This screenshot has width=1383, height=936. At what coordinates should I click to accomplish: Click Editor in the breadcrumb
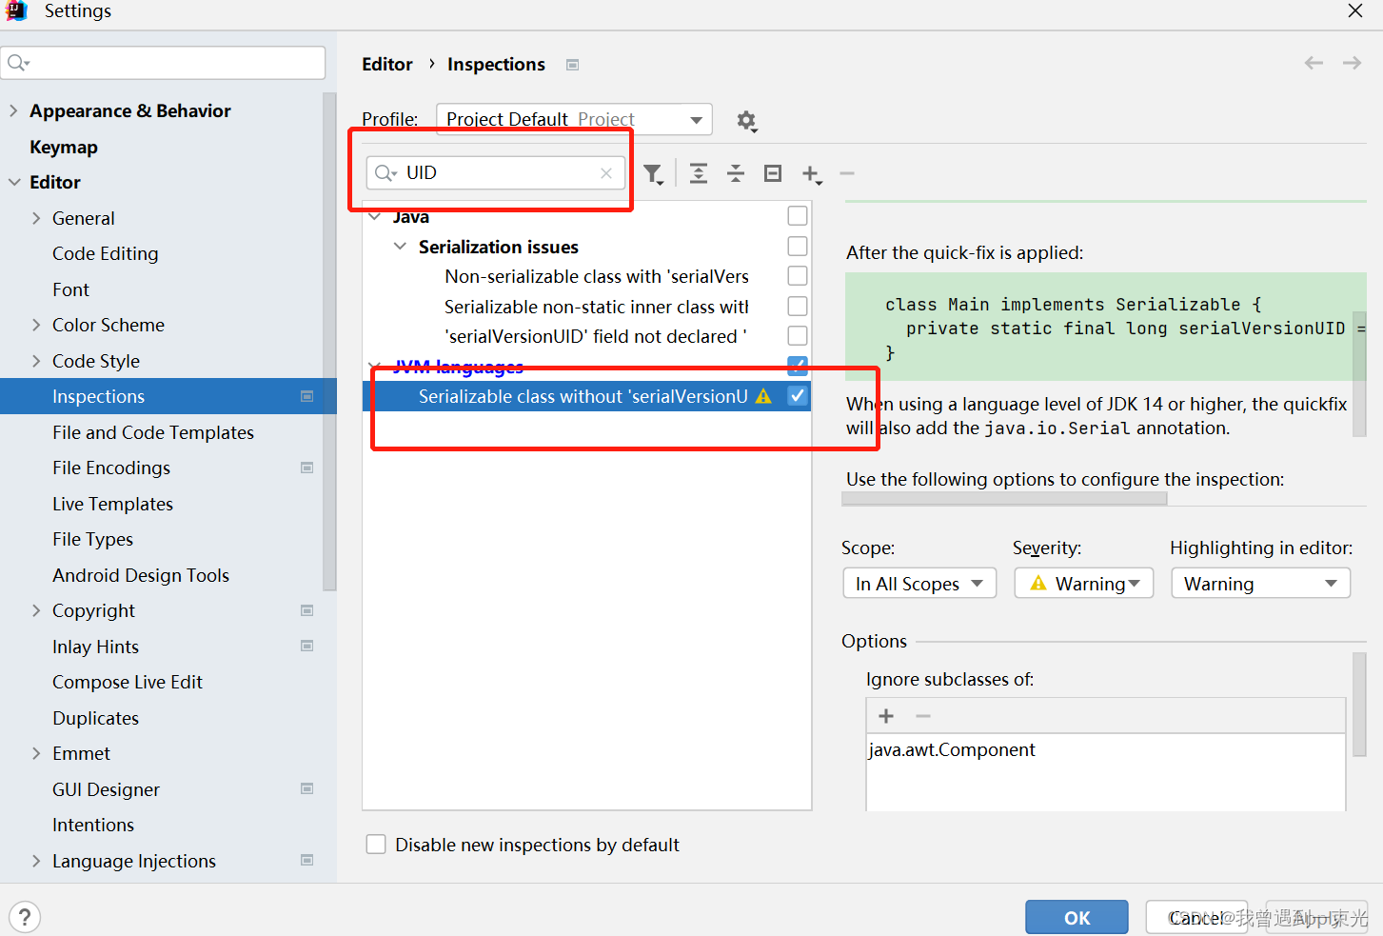(x=387, y=64)
